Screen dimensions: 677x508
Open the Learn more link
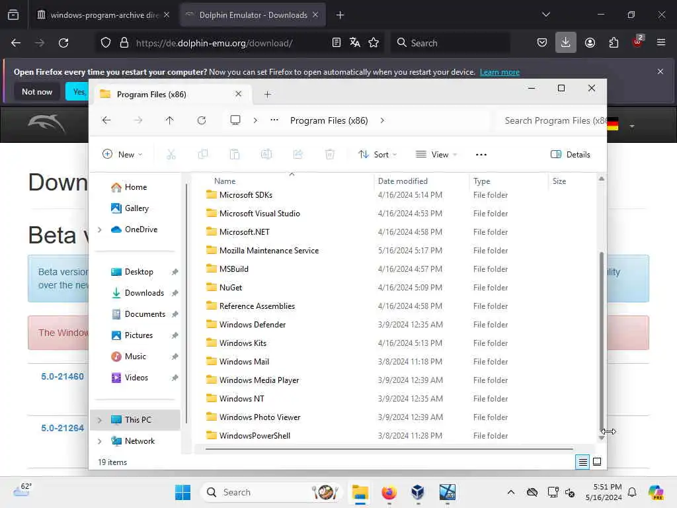[500, 72]
